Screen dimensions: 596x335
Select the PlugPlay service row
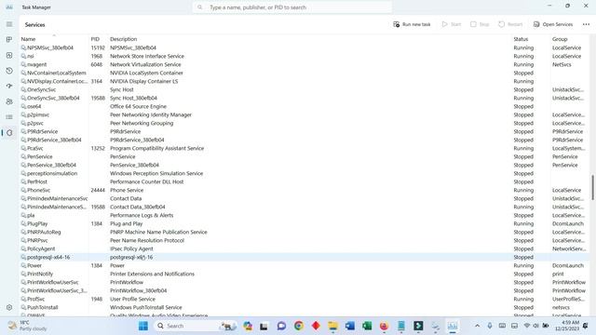[x=305, y=223]
